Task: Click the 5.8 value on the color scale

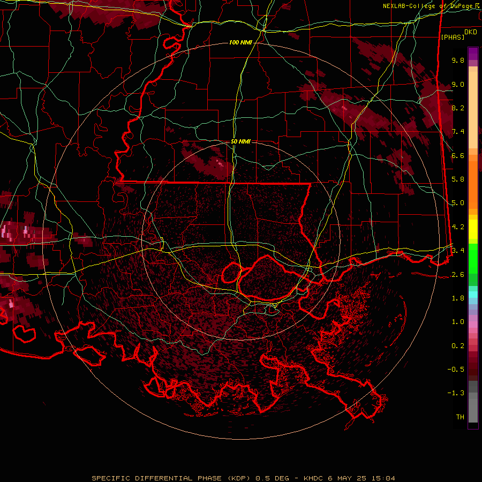Action: (x=458, y=179)
